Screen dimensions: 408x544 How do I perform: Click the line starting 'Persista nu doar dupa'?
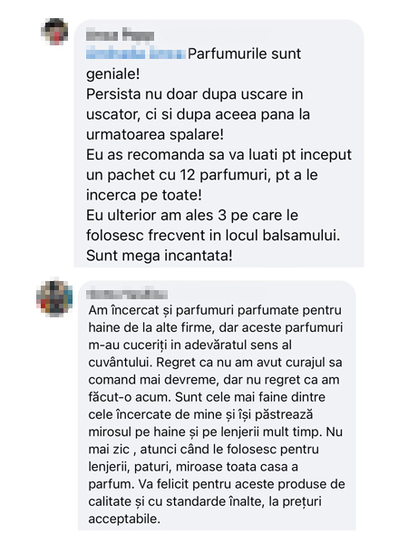coord(195,94)
